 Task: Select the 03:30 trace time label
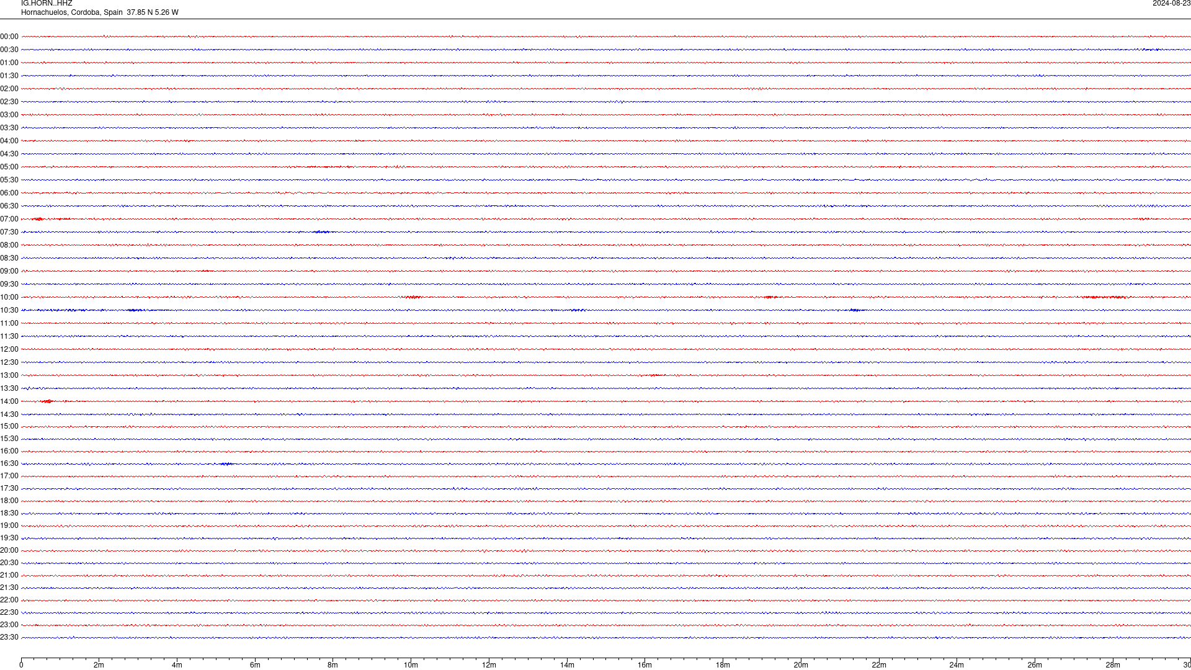tap(9, 128)
